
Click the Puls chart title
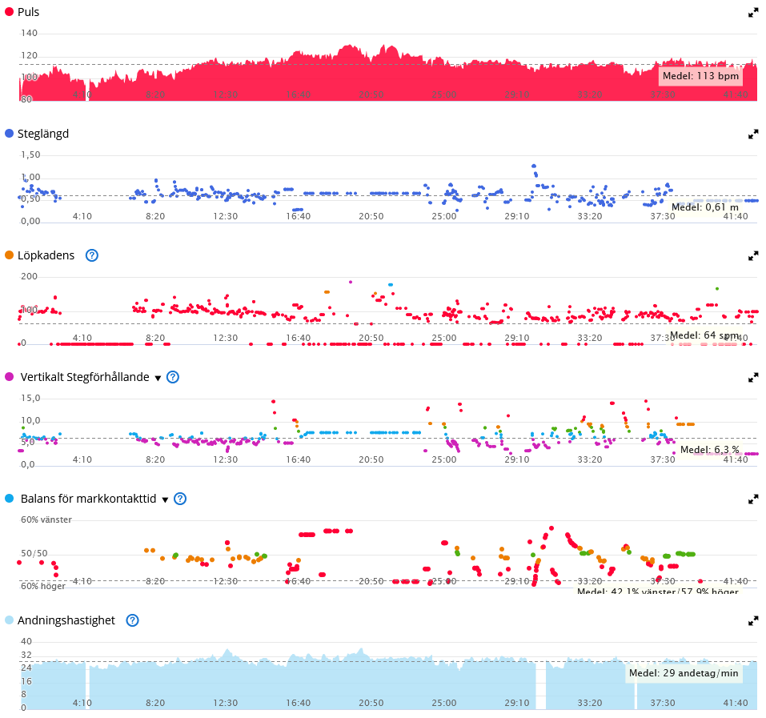pyautogui.click(x=28, y=12)
